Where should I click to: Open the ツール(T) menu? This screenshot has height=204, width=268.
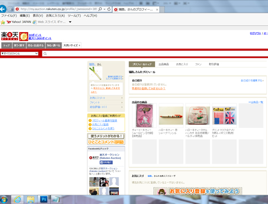(75, 16)
